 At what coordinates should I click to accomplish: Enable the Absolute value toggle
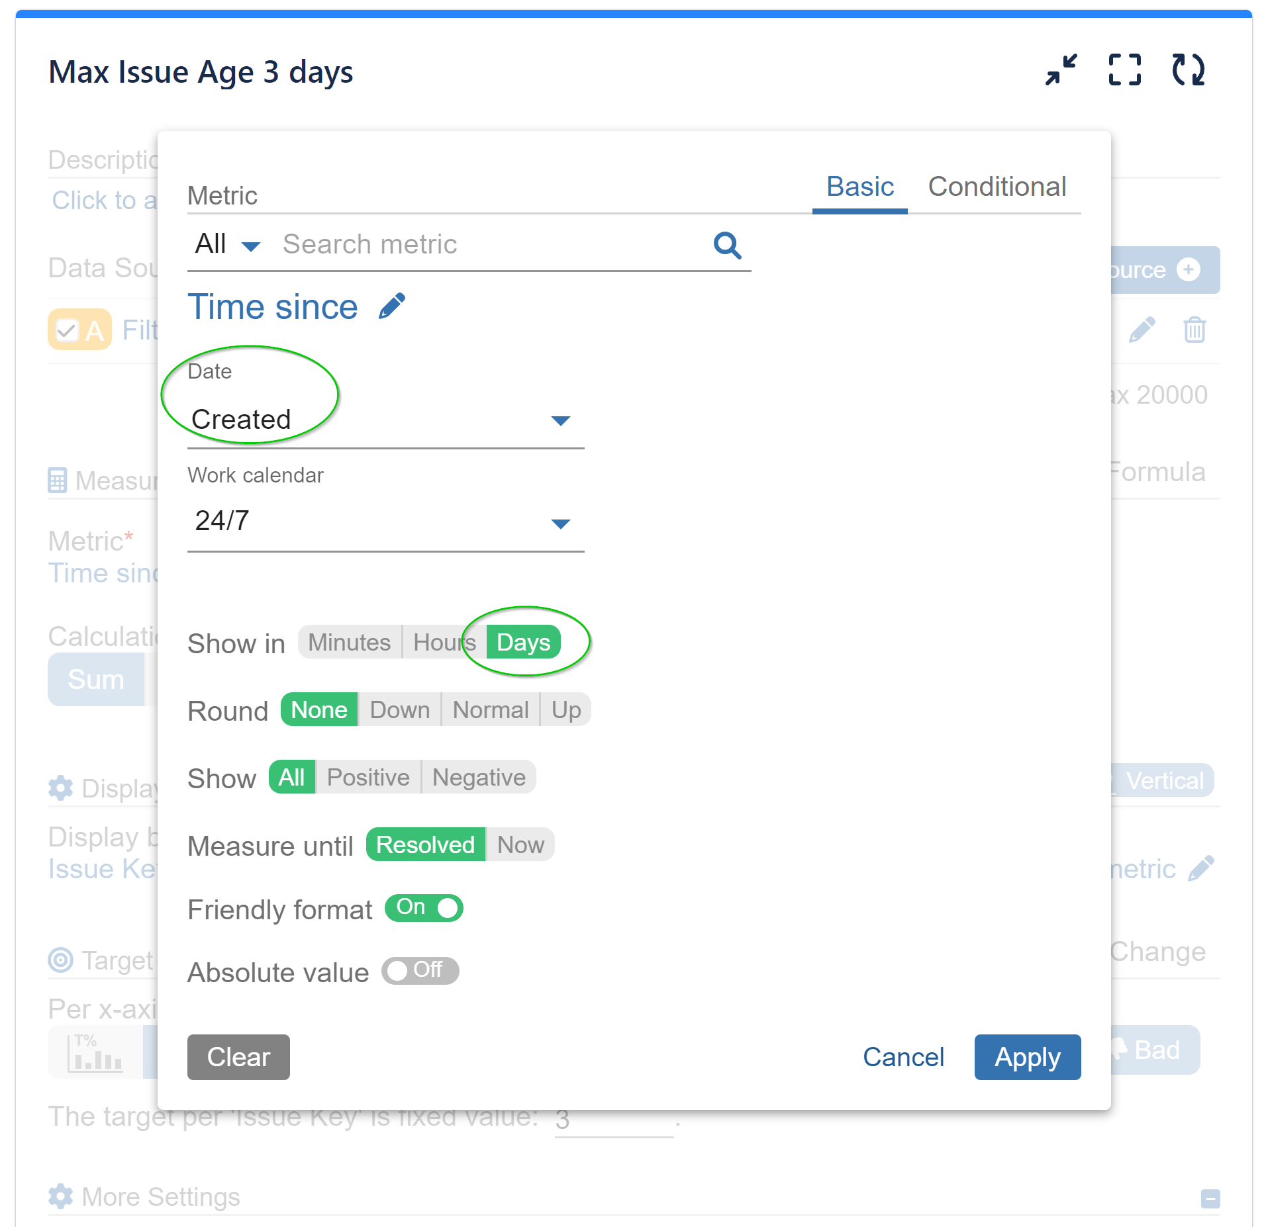pyautogui.click(x=420, y=971)
